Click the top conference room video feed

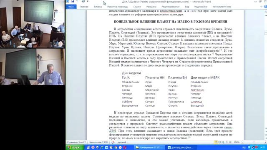coord(33,24)
